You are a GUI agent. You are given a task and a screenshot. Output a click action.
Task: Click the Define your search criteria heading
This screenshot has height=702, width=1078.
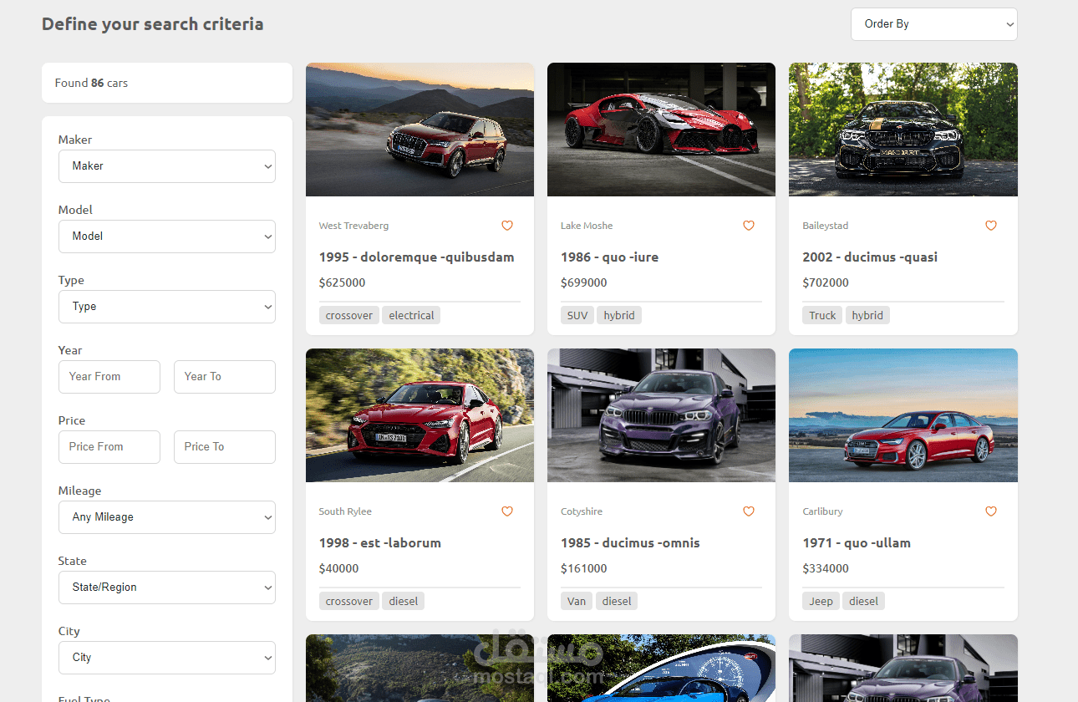tap(153, 24)
